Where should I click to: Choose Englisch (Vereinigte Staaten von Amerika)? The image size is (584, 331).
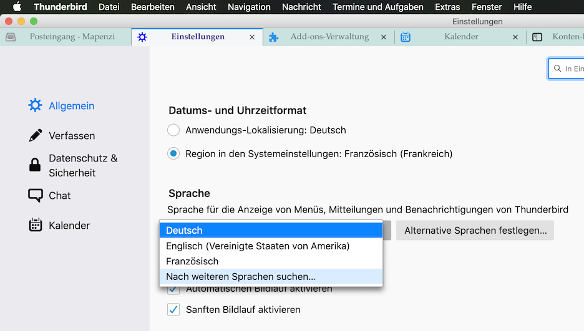click(x=271, y=246)
